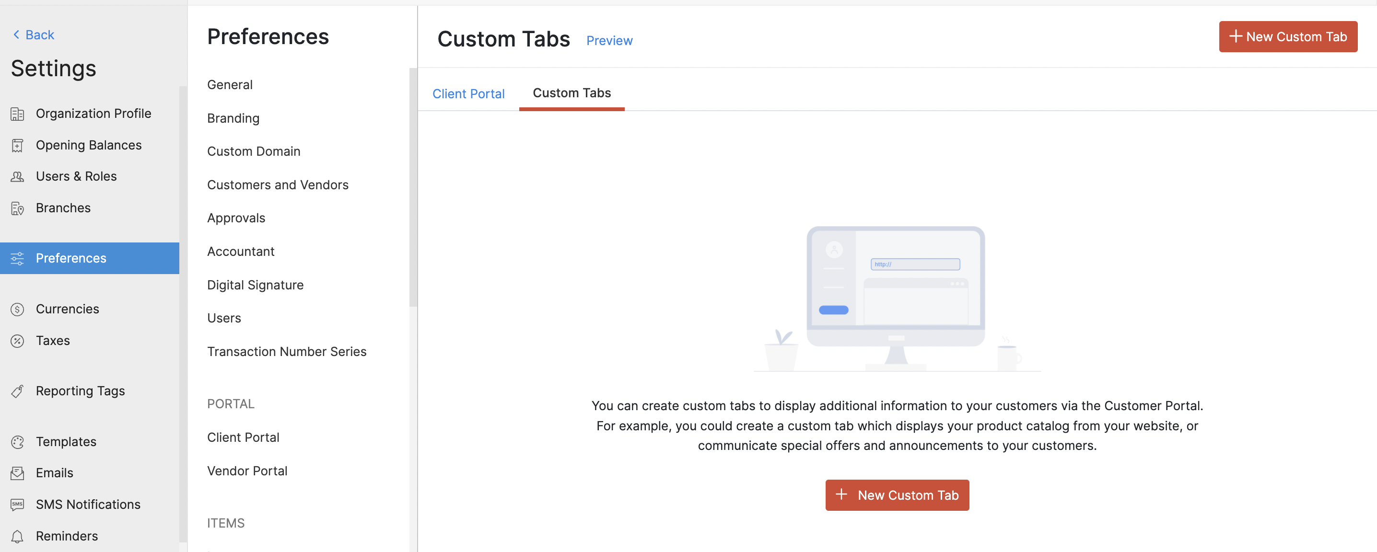
Task: Click the center New Custom Tab button
Action: pos(897,495)
